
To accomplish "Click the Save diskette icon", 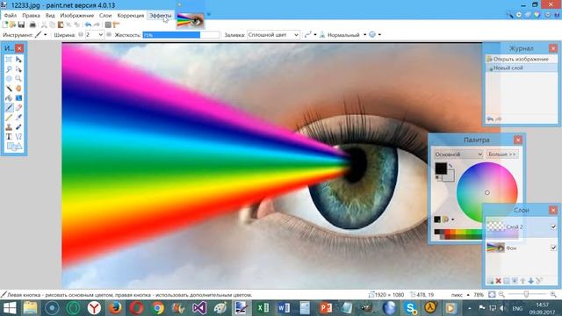I will pyautogui.click(x=21, y=25).
